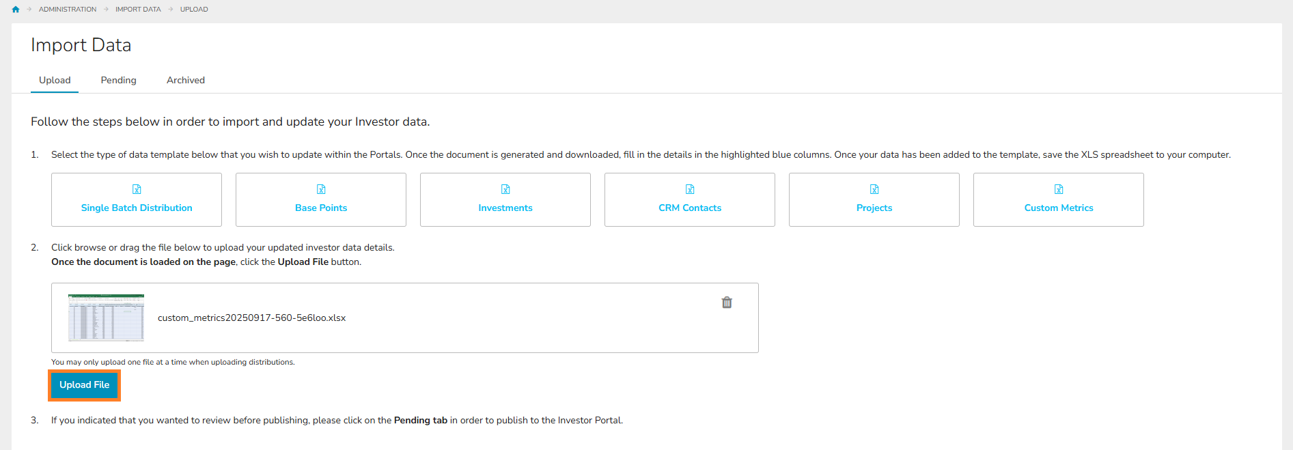Download the Base Points template
This screenshot has width=1293, height=450.
click(321, 208)
